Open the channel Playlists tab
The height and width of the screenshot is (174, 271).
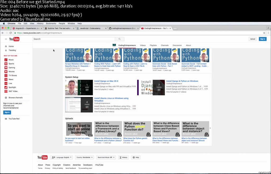coord(153,45)
